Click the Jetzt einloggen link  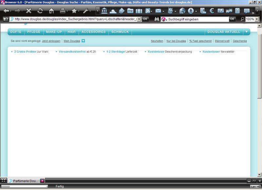click(51, 41)
